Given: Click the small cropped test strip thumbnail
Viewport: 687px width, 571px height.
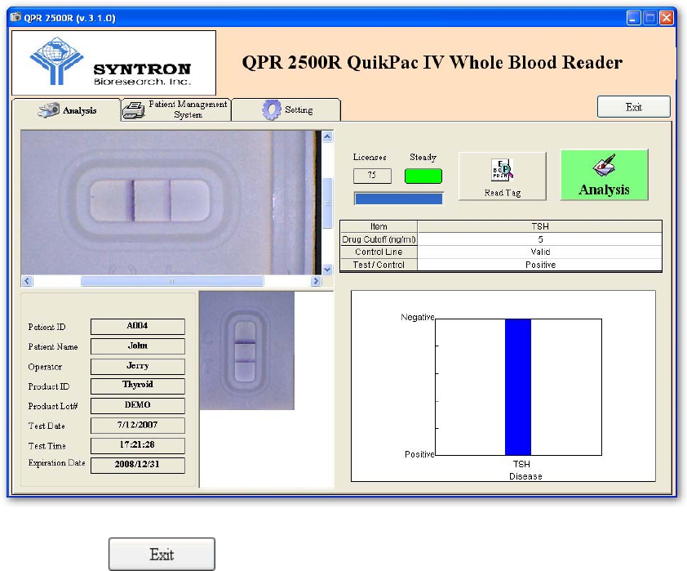Looking at the screenshot, I should (246, 350).
